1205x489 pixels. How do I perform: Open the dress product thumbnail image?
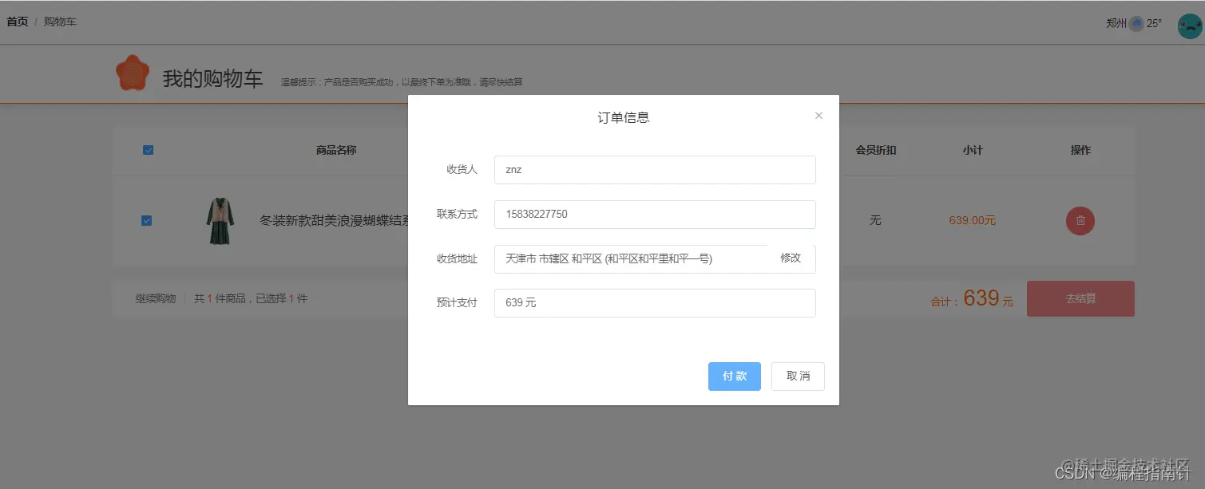[220, 221]
